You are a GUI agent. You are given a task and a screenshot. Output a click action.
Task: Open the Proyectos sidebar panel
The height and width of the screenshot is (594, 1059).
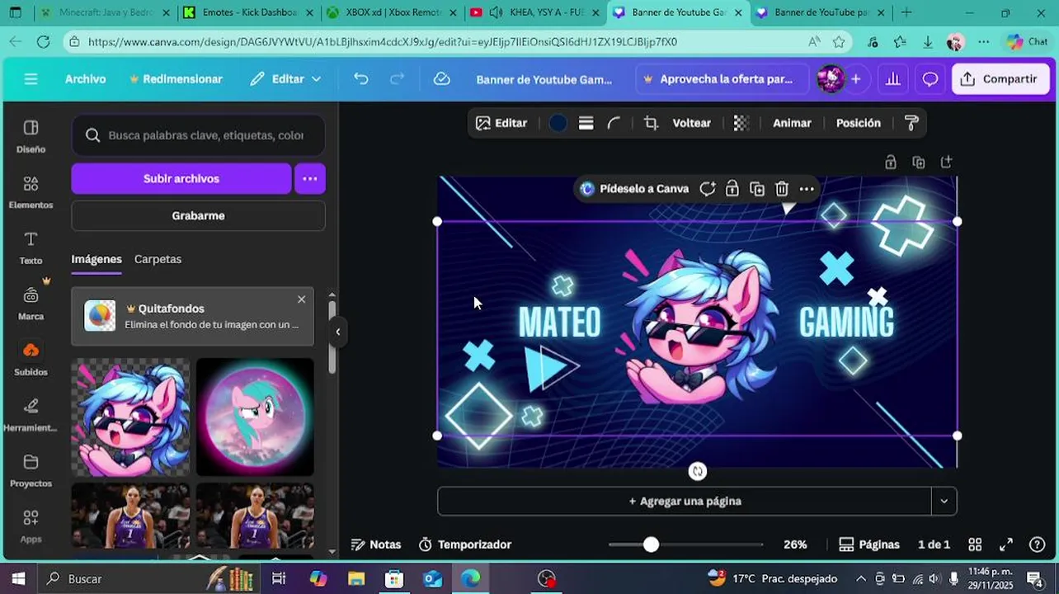pyautogui.click(x=31, y=470)
